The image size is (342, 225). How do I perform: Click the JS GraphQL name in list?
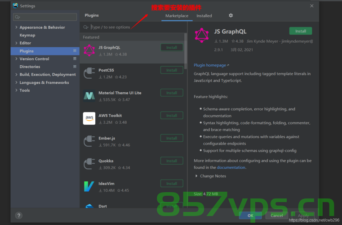pos(109,47)
